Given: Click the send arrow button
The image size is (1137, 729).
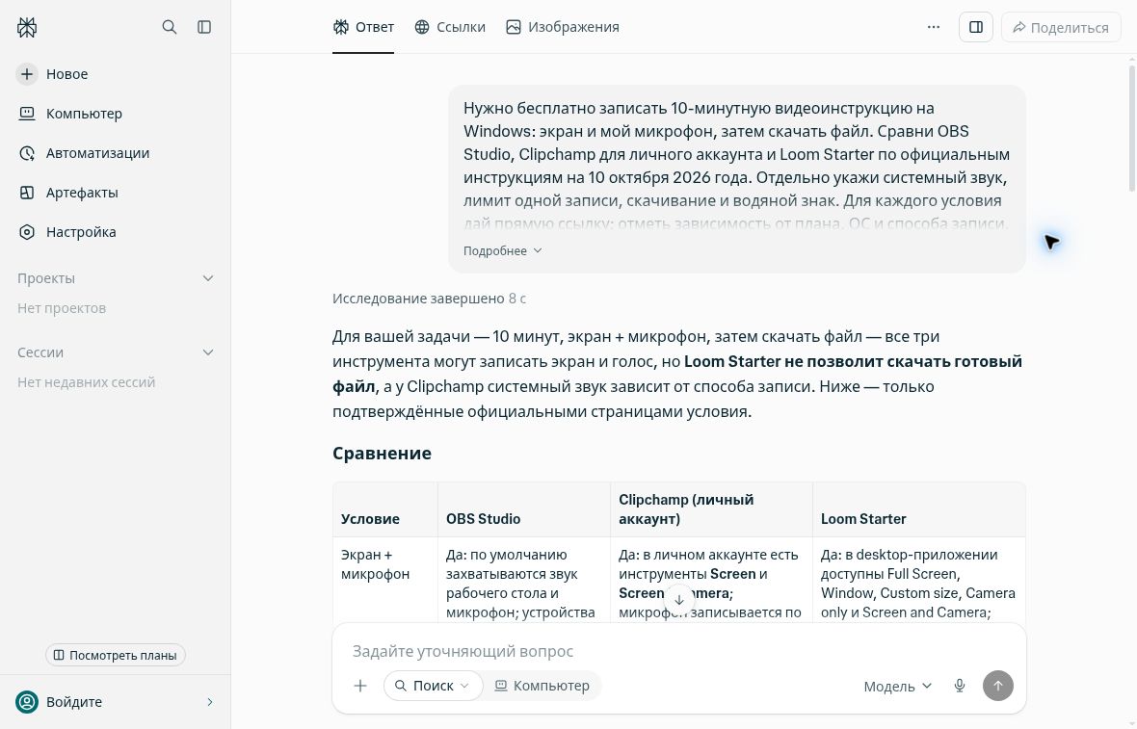Looking at the screenshot, I should pos(998,686).
